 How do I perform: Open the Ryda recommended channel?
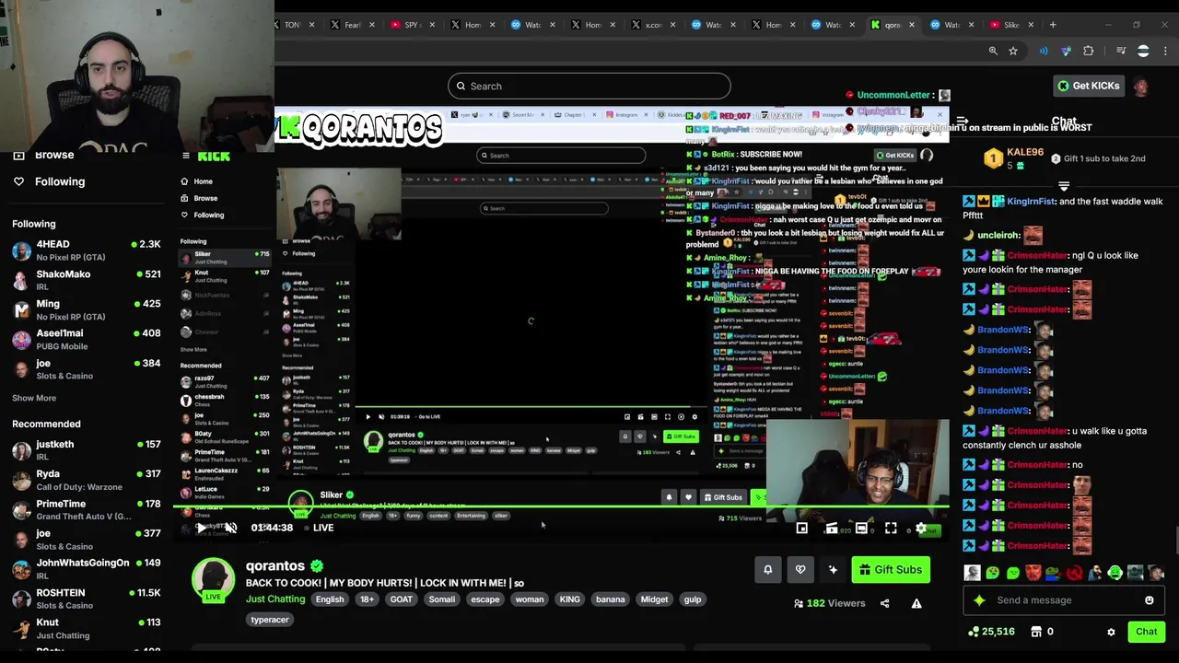tap(87, 480)
